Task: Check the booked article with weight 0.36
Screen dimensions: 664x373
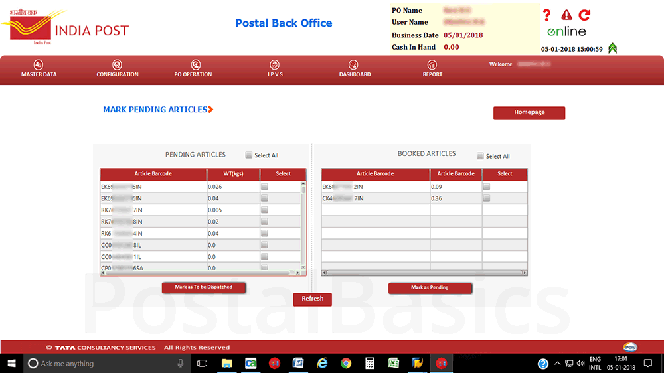Action: tap(486, 198)
